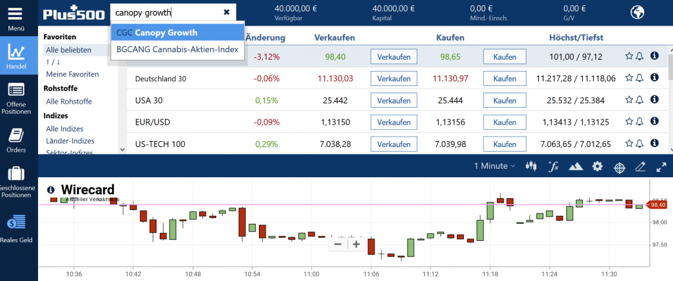This screenshot has height=281, width=673.
Task: Toggle favorite star for Deutschland 30
Action: pyautogui.click(x=629, y=78)
